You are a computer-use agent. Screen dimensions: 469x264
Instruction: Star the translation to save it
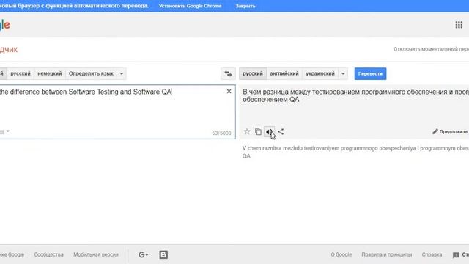click(x=247, y=131)
